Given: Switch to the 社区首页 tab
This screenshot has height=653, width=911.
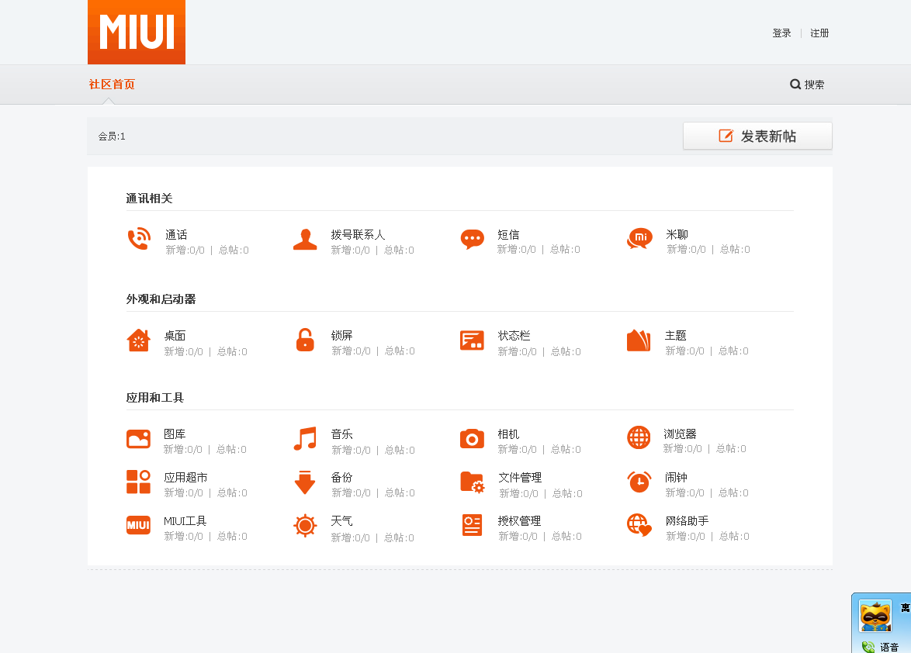Looking at the screenshot, I should pyautogui.click(x=112, y=85).
